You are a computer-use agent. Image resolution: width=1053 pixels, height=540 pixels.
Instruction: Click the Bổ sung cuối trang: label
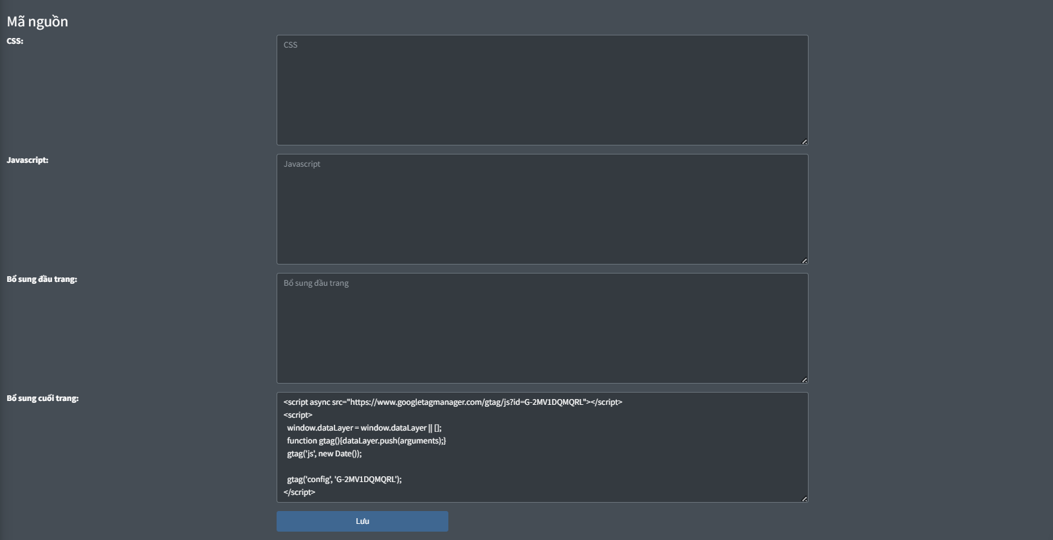tap(42, 398)
